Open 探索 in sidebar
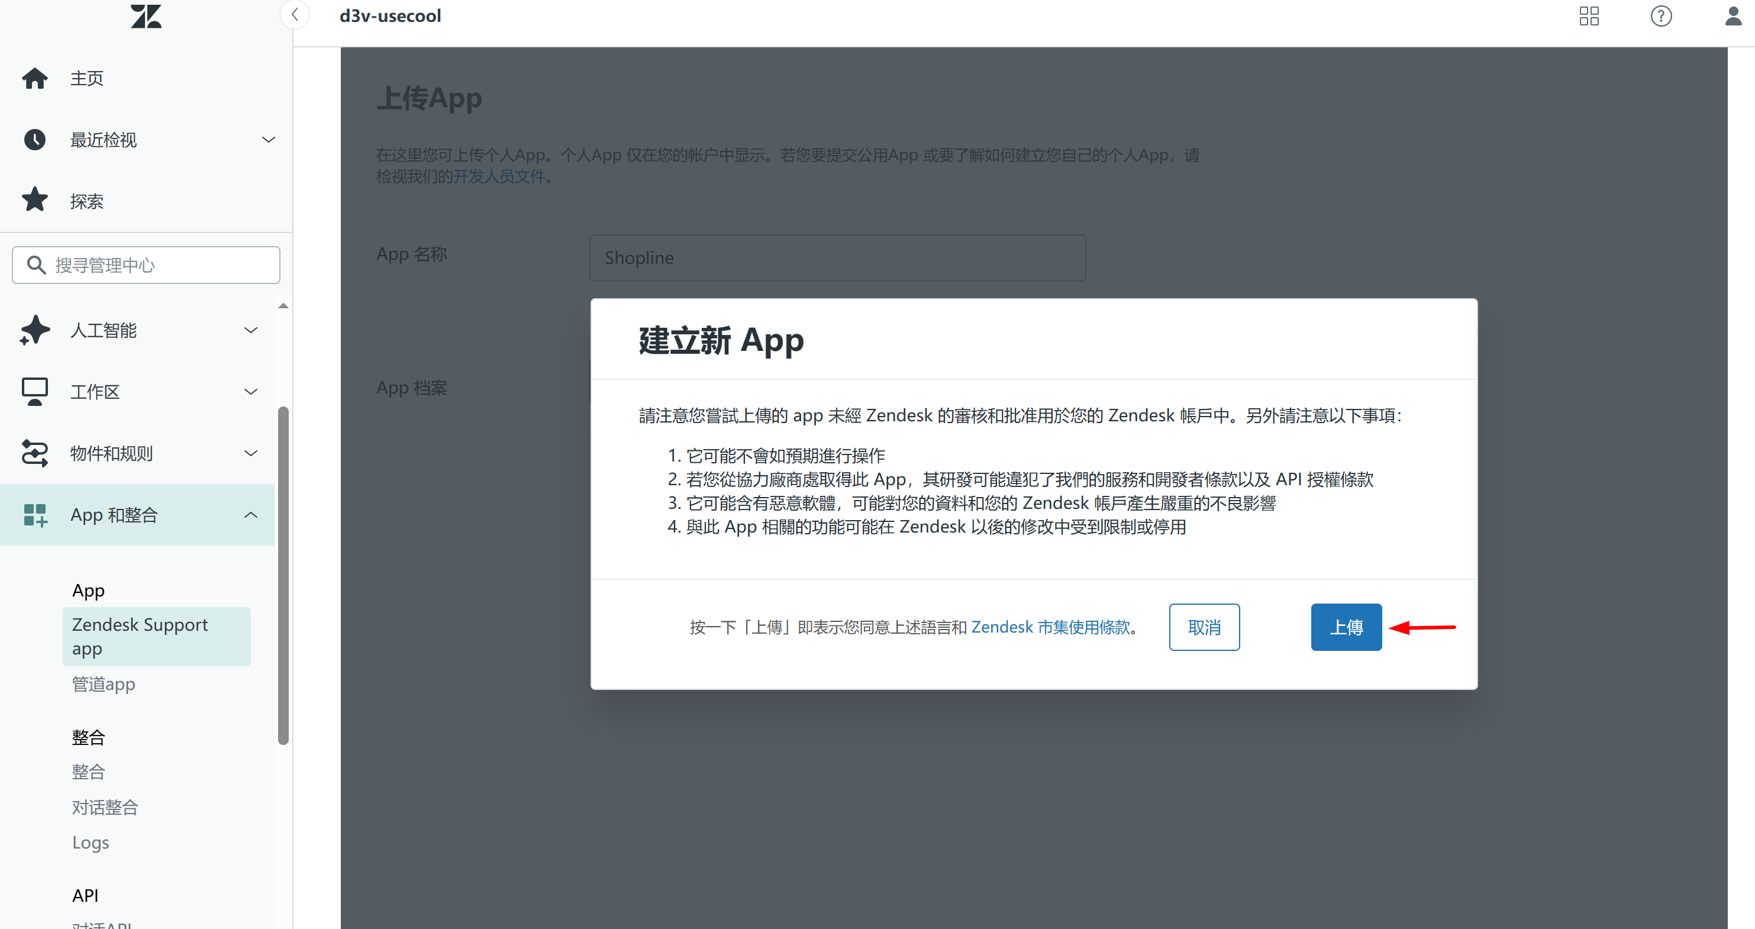1755x929 pixels. coord(86,202)
